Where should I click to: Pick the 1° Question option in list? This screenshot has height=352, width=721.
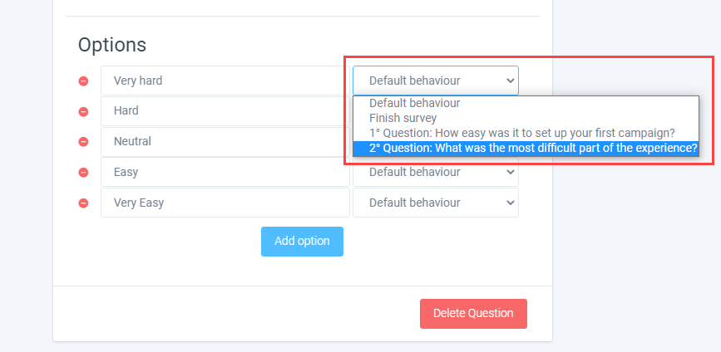[521, 133]
